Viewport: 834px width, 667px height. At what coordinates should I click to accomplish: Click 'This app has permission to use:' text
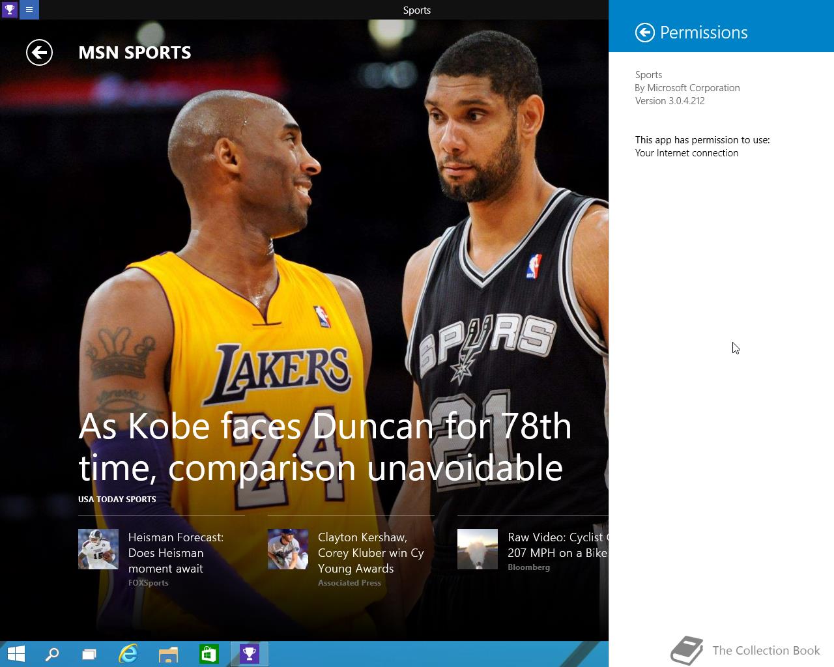[x=702, y=140]
